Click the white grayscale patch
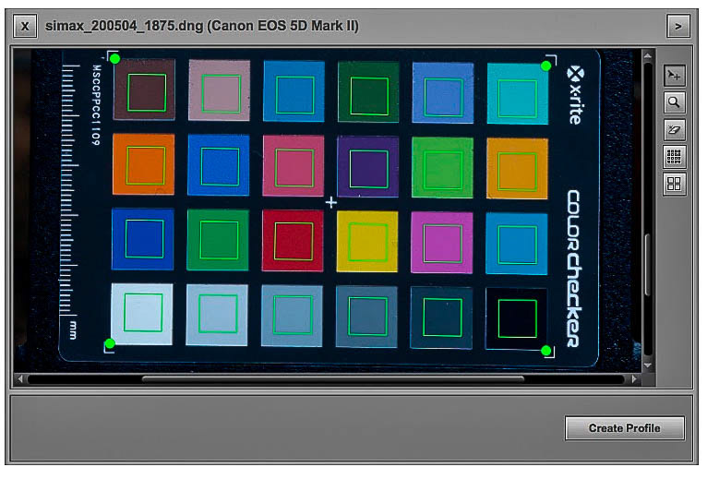 (x=142, y=314)
